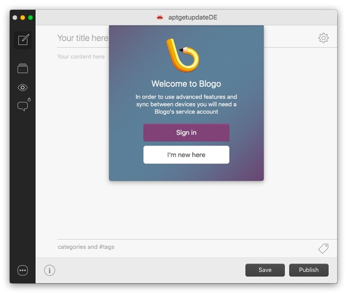347x293 pixels.
Task: Open post settings gear icon
Action: coord(324,38)
